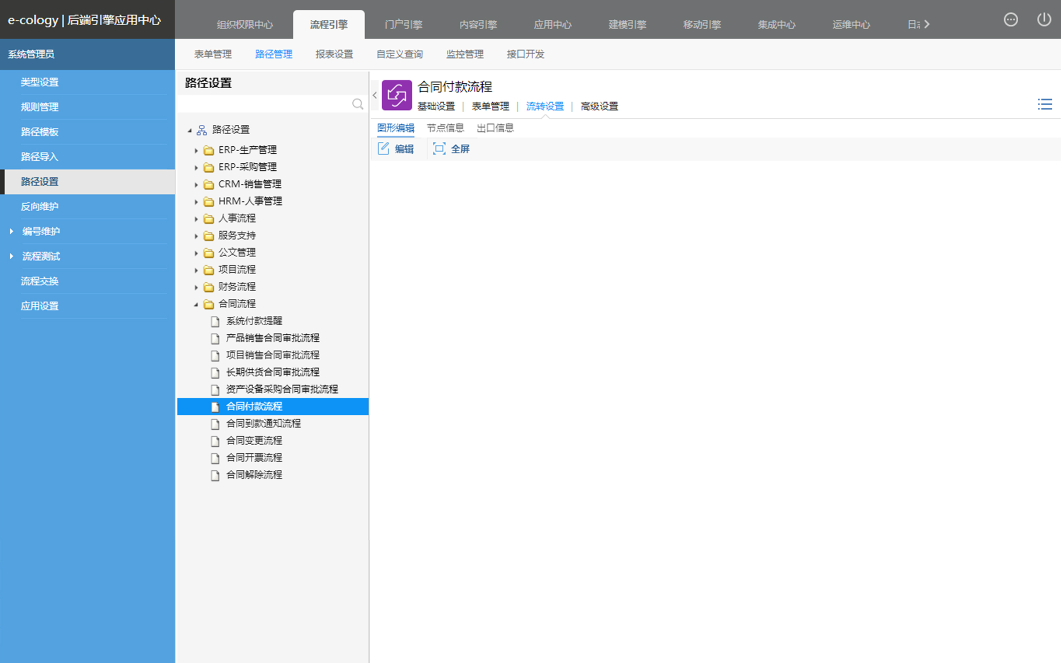Screen dimensions: 1061x663
Task: Click the Fullscreen icon button
Action: click(439, 149)
